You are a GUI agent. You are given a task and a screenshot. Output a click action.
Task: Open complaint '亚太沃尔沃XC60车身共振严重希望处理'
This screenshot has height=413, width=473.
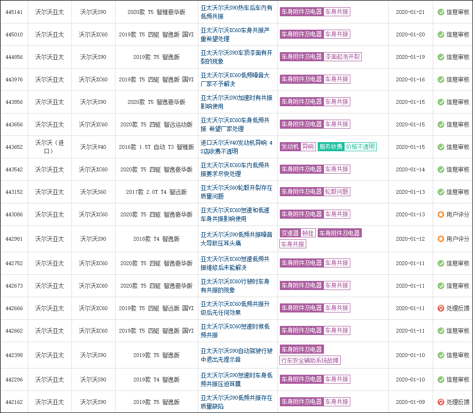pyautogui.click(x=235, y=34)
